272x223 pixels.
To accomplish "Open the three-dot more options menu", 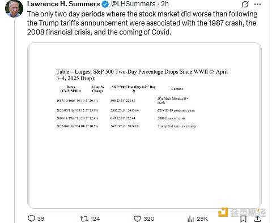I will [258, 5].
